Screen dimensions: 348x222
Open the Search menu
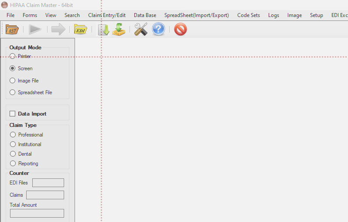(x=72, y=15)
